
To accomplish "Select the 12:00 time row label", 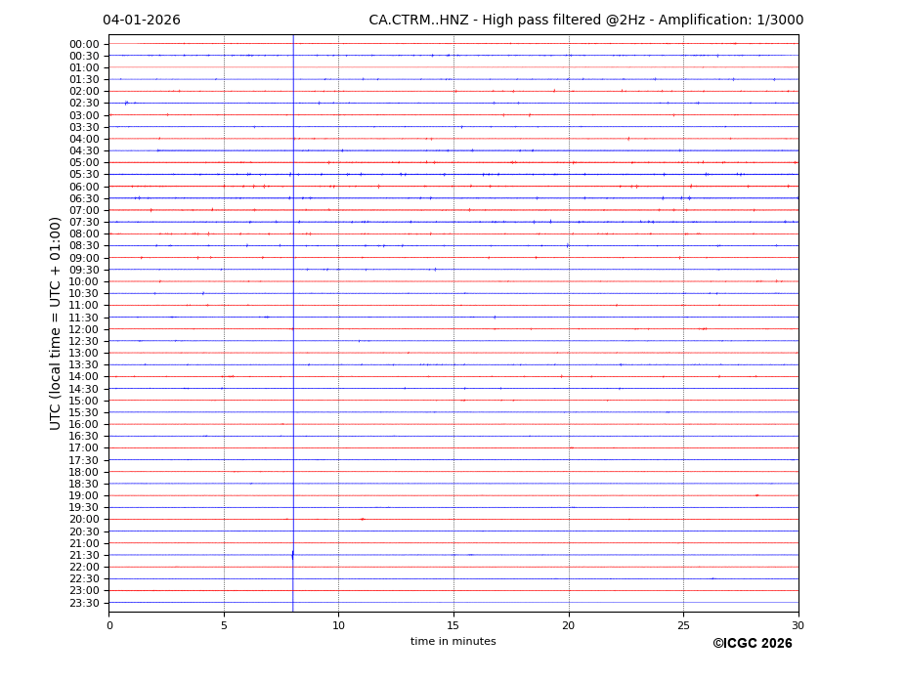I will [83, 329].
